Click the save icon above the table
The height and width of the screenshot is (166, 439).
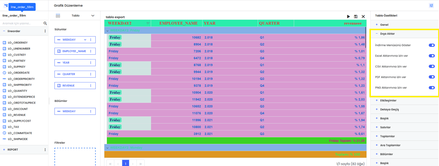click(x=356, y=17)
